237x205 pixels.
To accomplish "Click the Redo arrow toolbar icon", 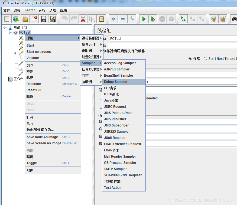I will click(x=74, y=19).
